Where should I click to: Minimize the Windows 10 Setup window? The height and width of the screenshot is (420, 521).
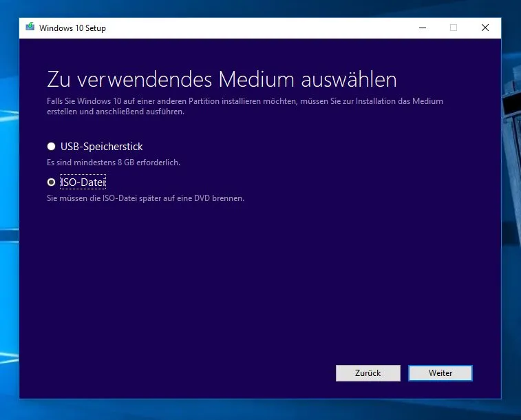click(423, 28)
